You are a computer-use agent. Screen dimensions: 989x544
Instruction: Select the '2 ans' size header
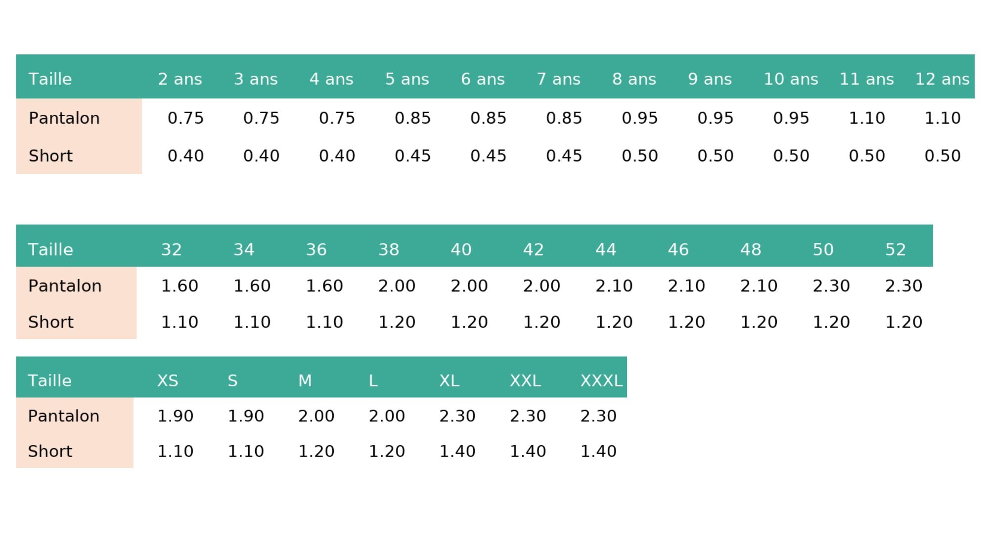[x=180, y=79]
